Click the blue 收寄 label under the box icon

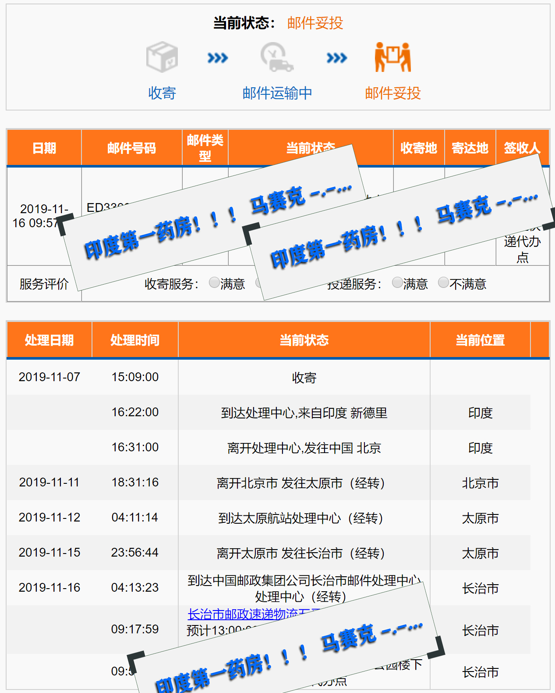[x=162, y=93]
